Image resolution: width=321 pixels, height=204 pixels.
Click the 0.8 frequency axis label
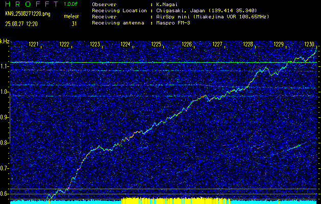[4, 143]
